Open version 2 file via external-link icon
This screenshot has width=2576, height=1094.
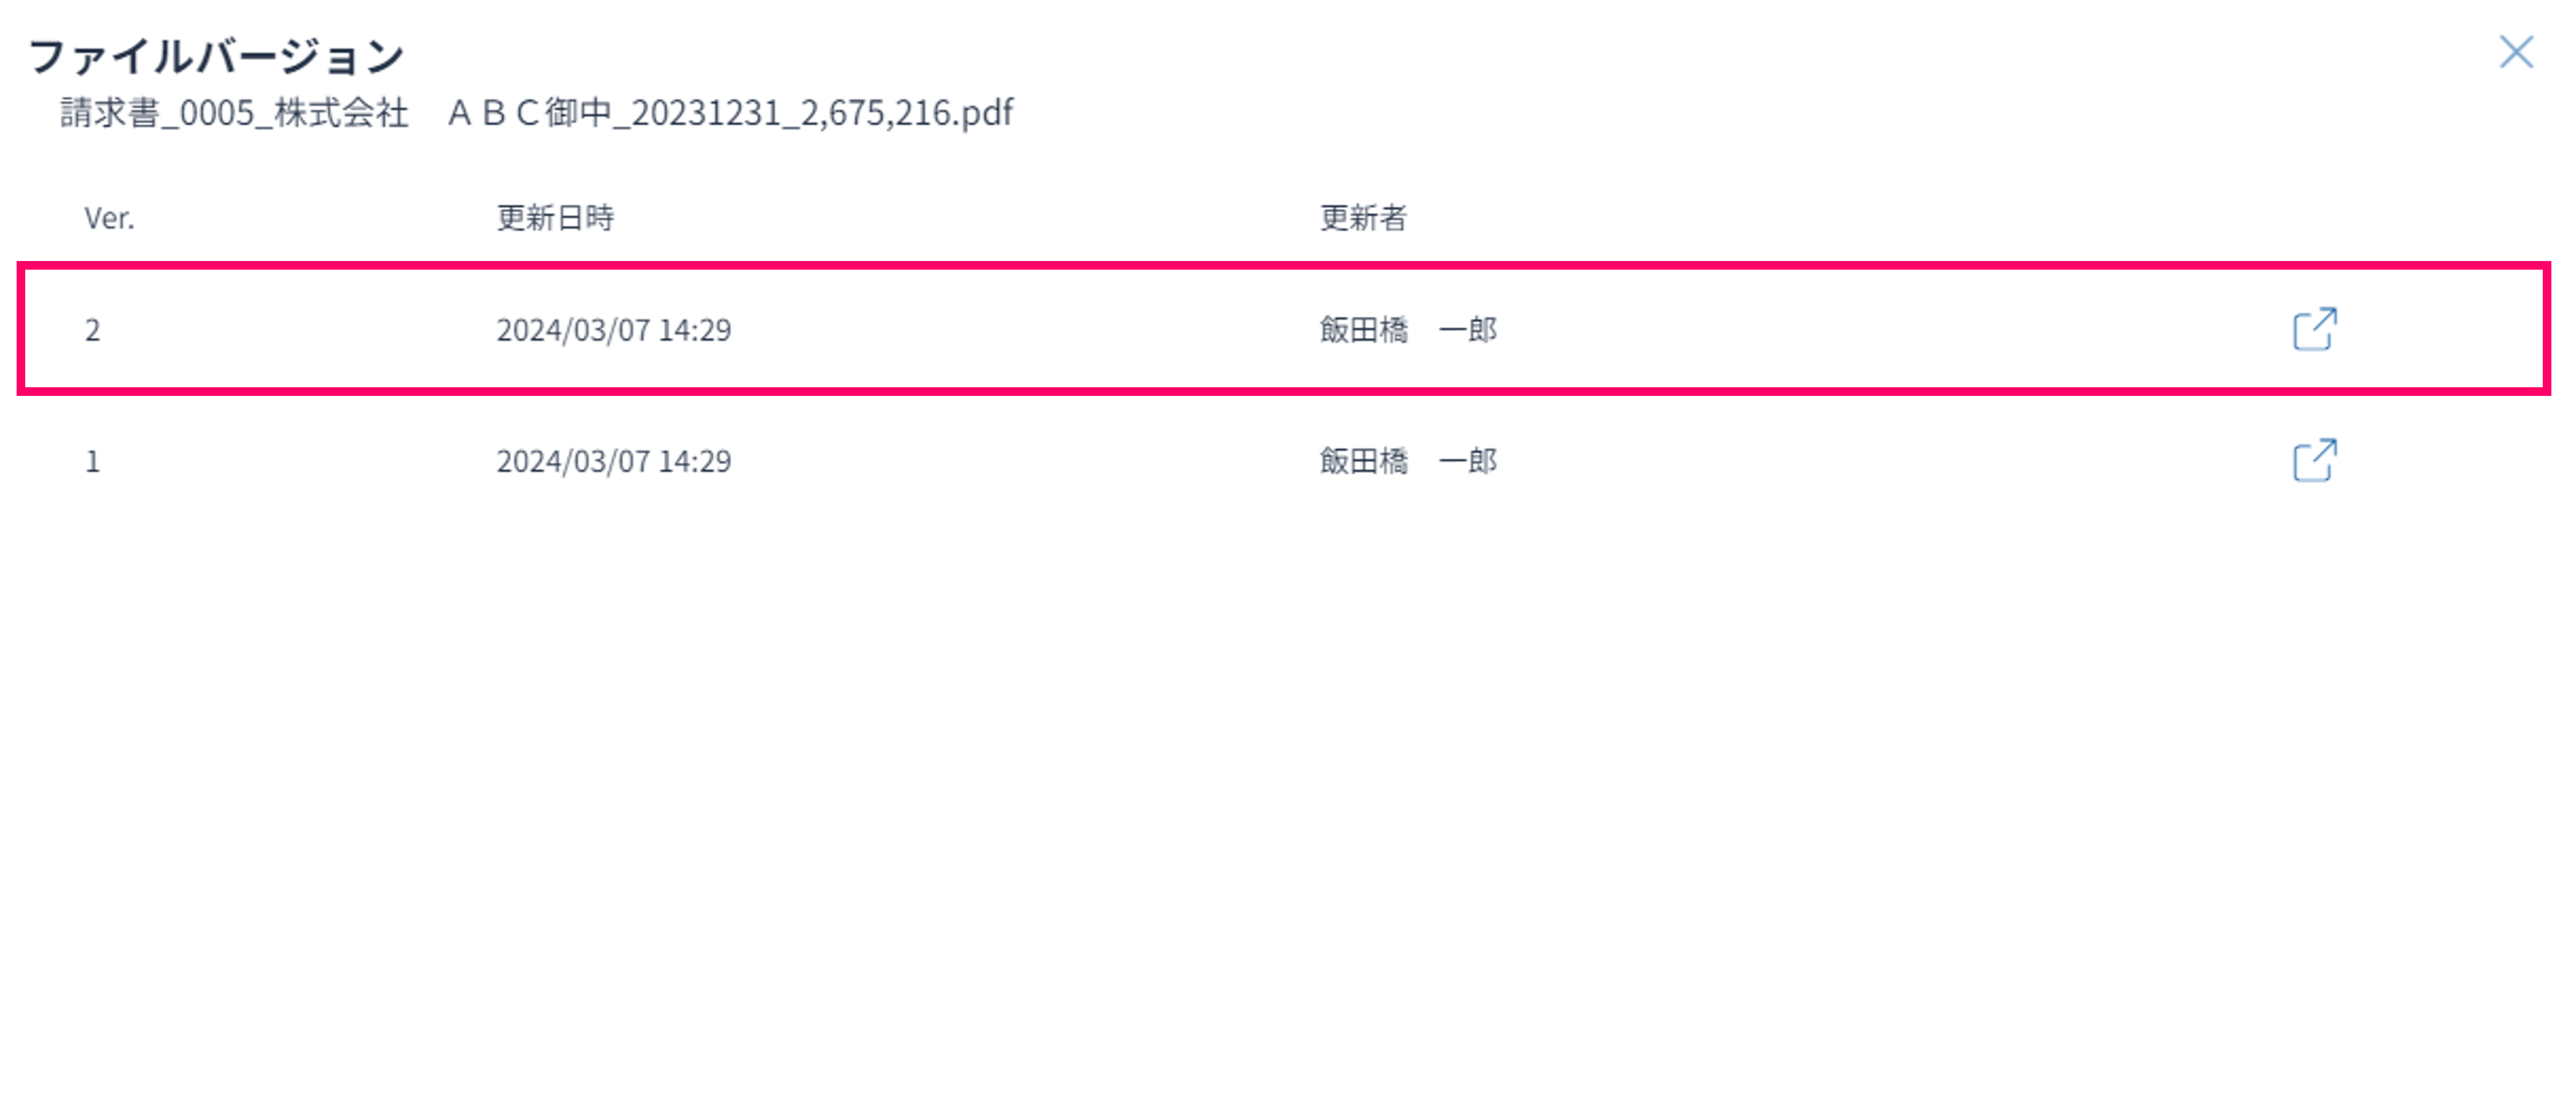click(x=2314, y=329)
